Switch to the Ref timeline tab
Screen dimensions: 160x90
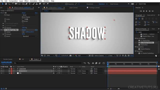click(23, 59)
